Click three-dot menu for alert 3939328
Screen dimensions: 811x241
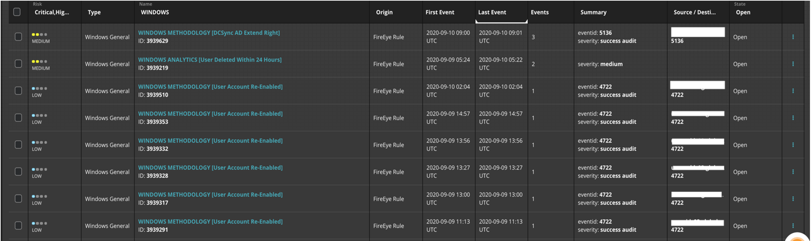[x=793, y=172]
